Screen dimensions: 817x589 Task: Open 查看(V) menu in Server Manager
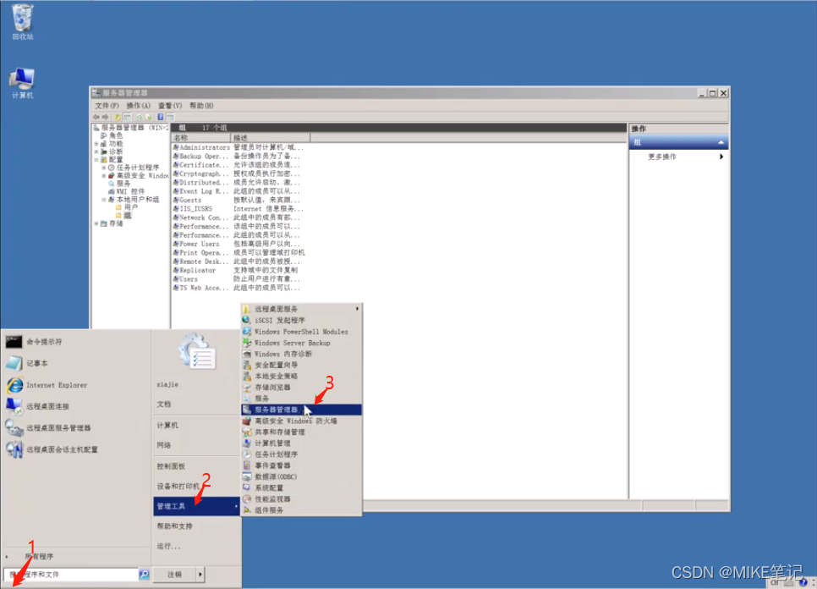click(170, 106)
